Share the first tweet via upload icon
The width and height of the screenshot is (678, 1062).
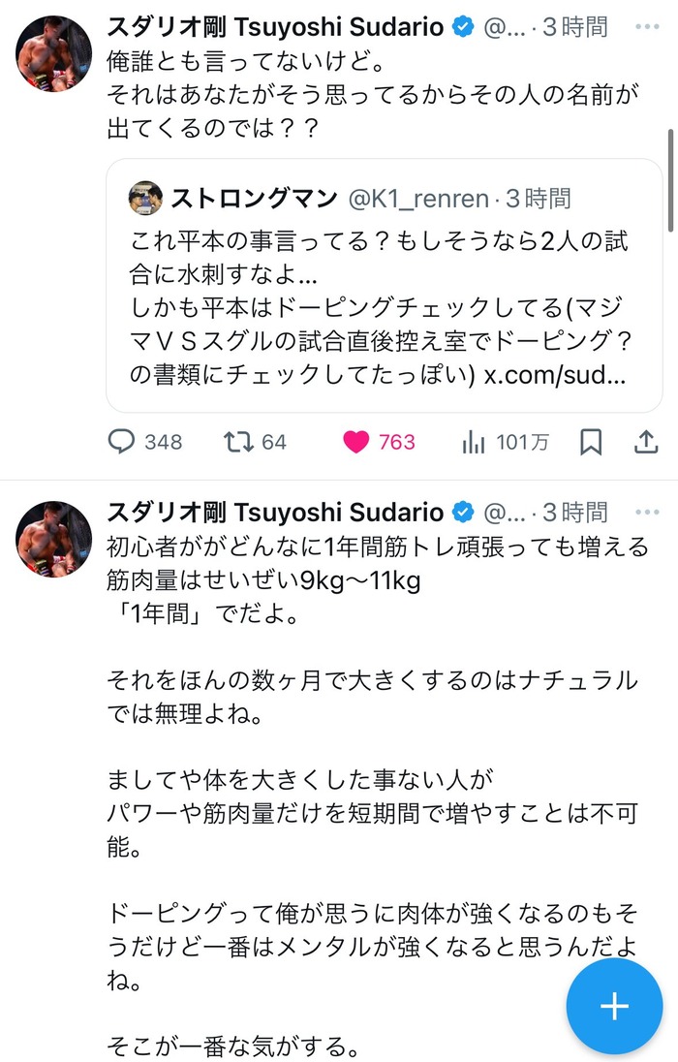tap(646, 442)
